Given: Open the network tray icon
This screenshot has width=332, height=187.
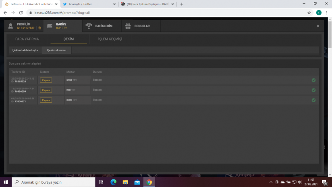Looking at the screenshot, I should 294,182.
